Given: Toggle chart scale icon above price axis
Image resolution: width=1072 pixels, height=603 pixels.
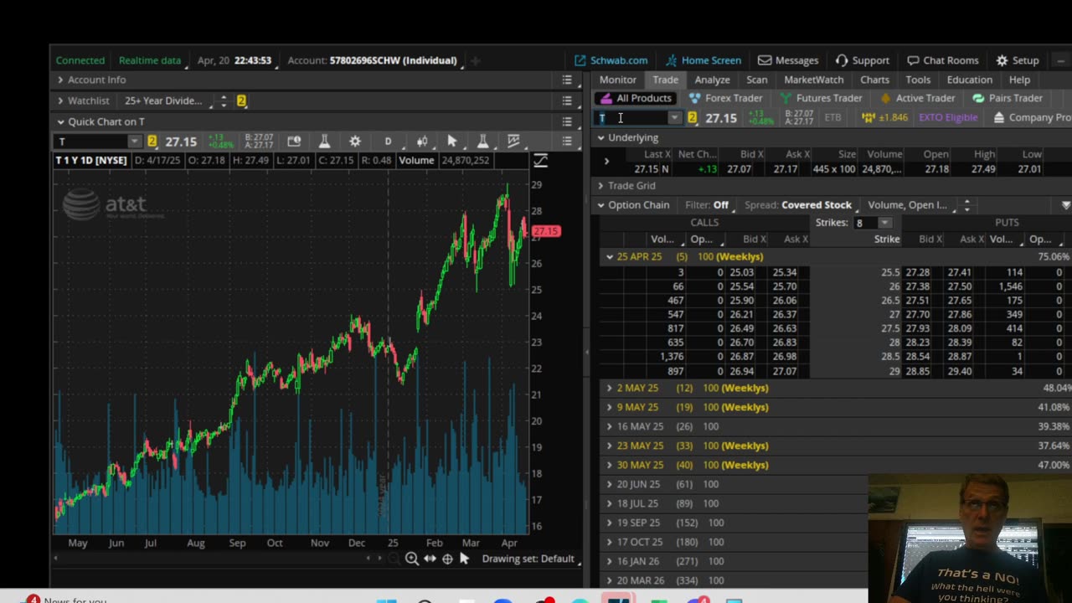Looking at the screenshot, I should tap(540, 160).
